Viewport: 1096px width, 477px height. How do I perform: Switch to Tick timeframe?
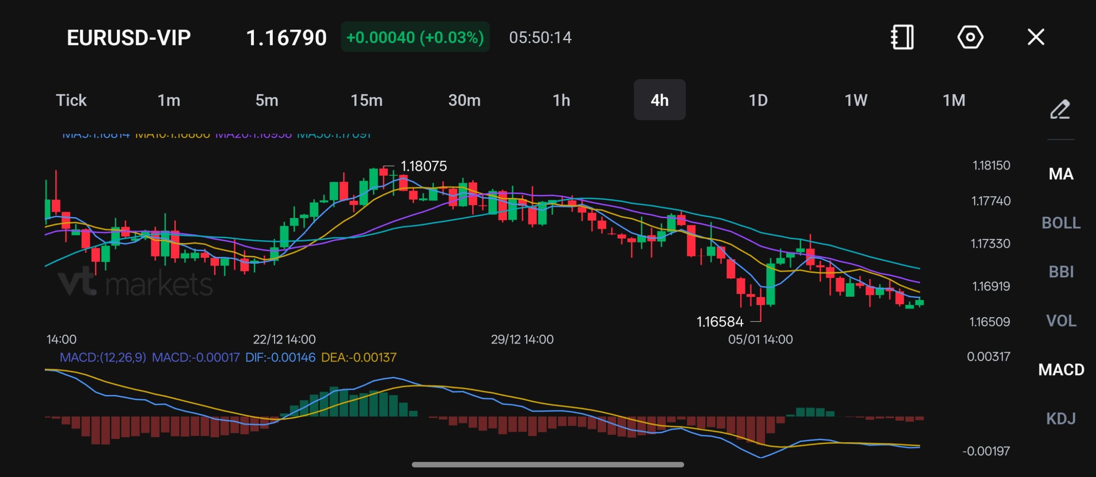click(x=71, y=100)
